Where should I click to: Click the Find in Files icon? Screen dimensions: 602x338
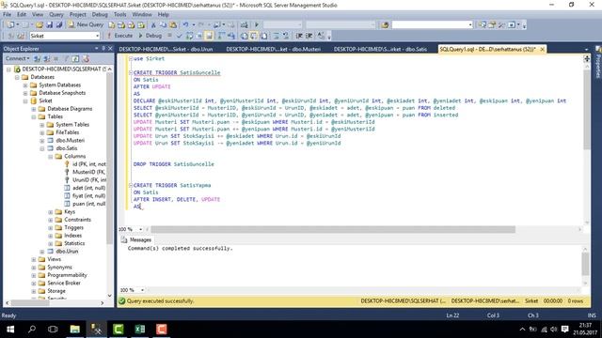(385, 25)
